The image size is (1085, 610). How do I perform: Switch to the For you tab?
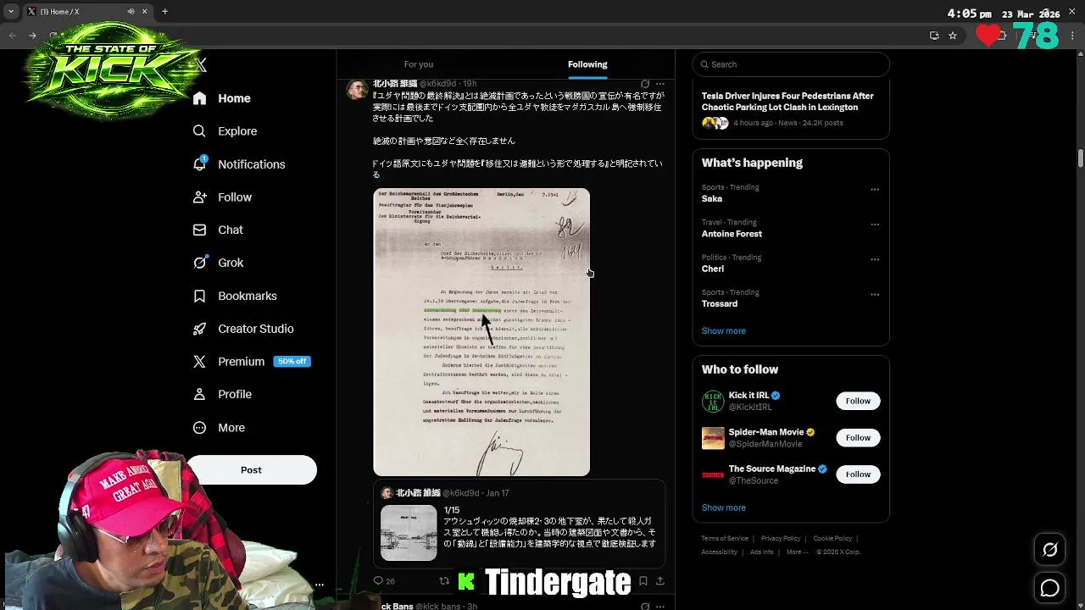pyautogui.click(x=419, y=64)
